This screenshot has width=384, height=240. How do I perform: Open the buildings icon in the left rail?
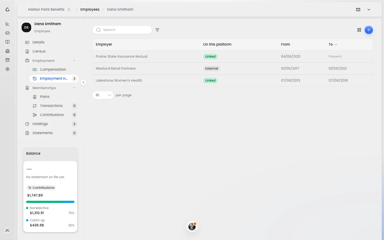point(7,51)
